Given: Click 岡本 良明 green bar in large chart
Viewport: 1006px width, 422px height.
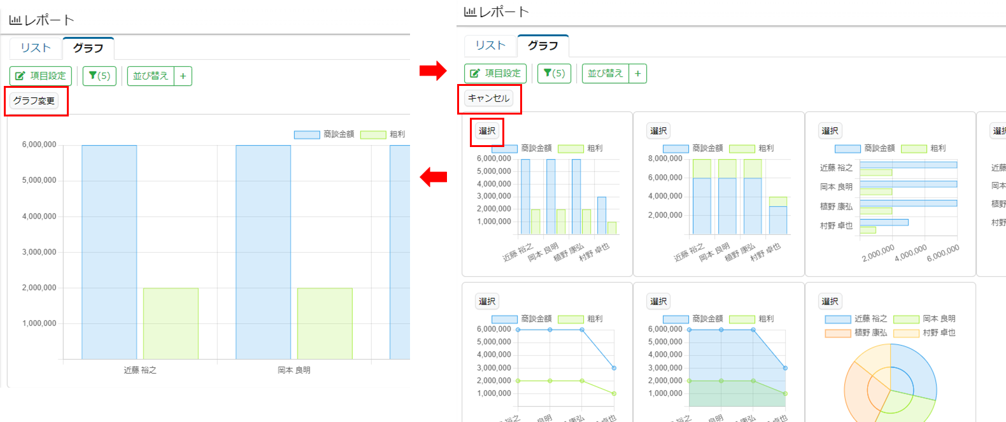Looking at the screenshot, I should [325, 323].
